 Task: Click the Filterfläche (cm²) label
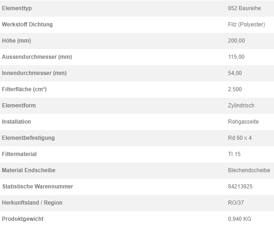[x=24, y=89]
